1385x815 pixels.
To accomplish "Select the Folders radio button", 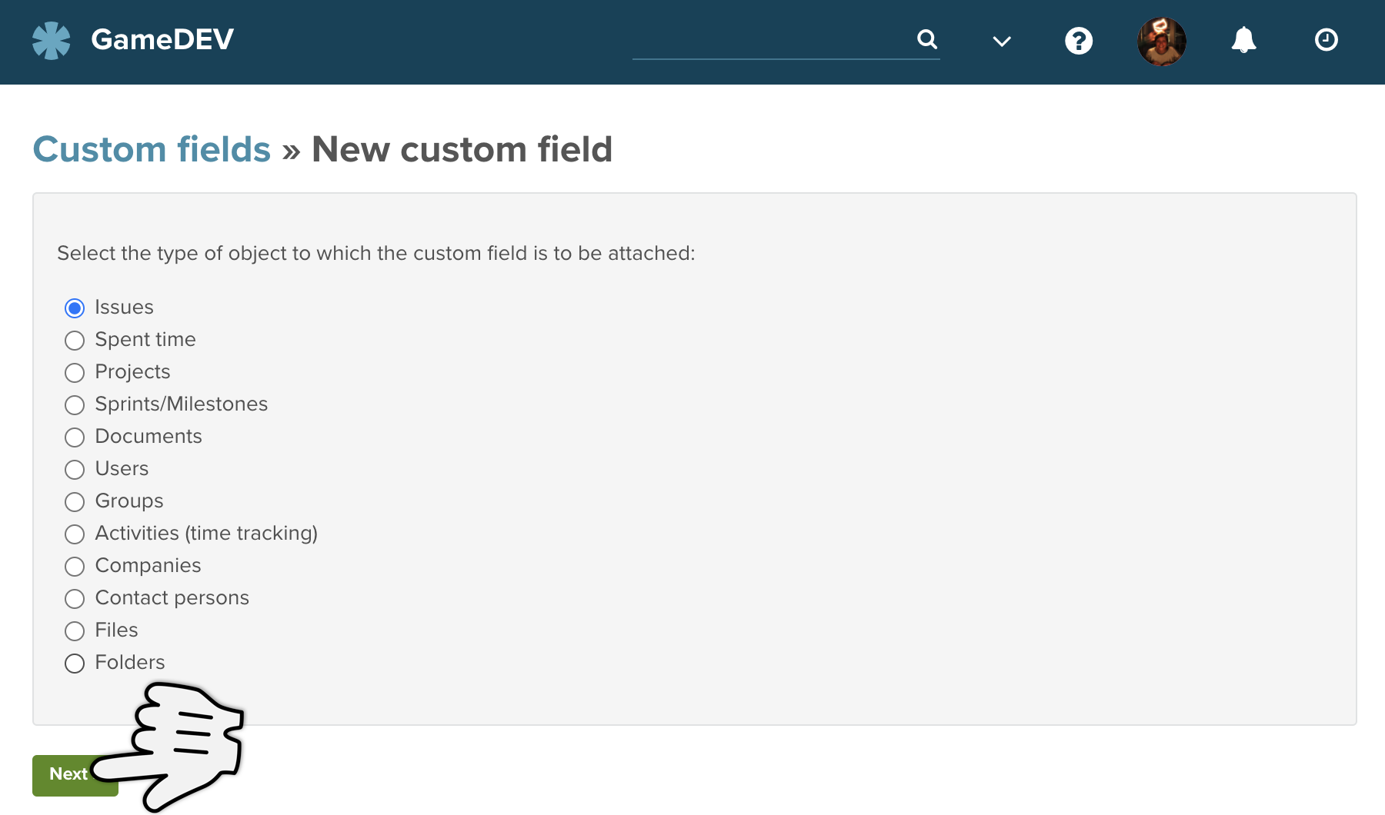I will click(x=75, y=664).
